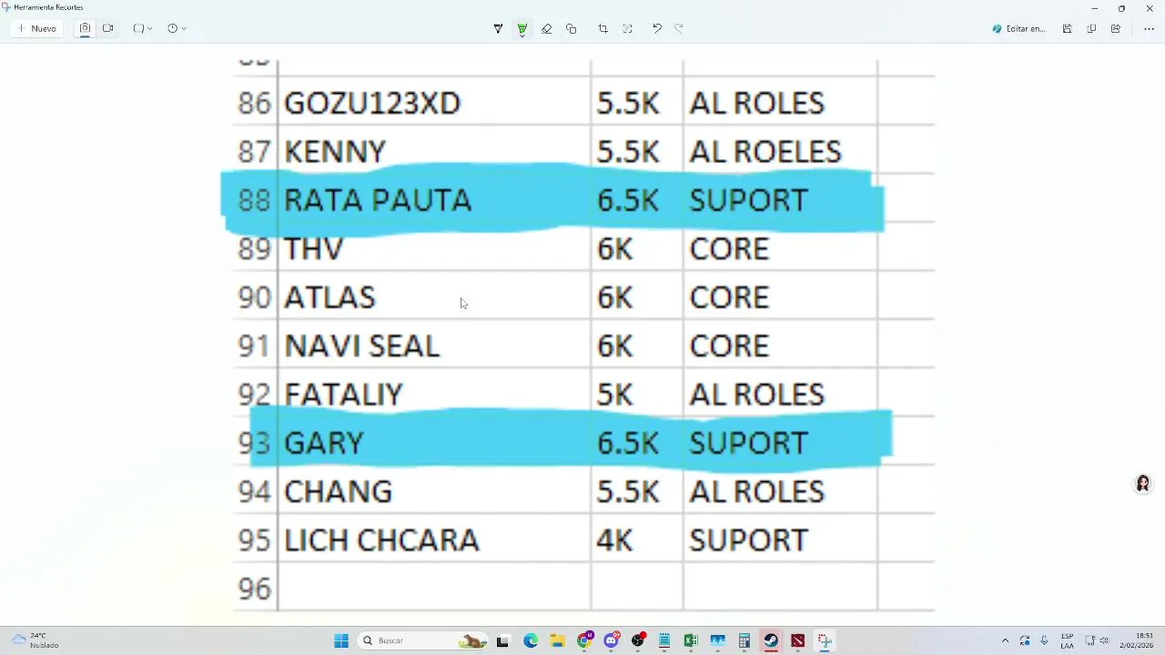
Task: Click the NAVI SEAL name cell
Action: point(434,346)
